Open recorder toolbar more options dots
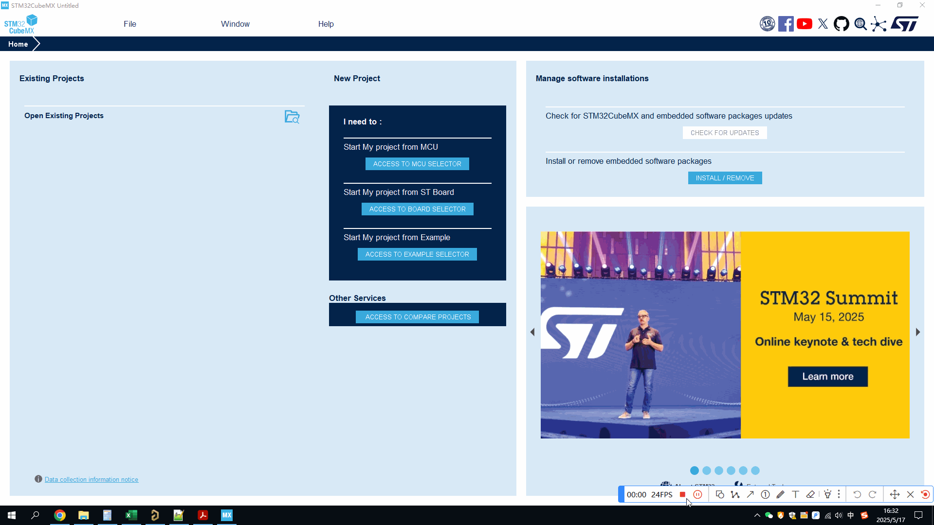Image resolution: width=934 pixels, height=525 pixels. tap(839, 494)
